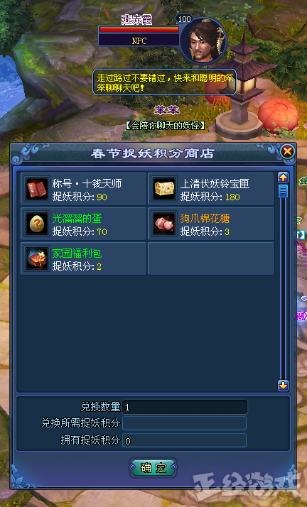Click the level 100 badge
This screenshot has width=307, height=507.
coord(184,19)
